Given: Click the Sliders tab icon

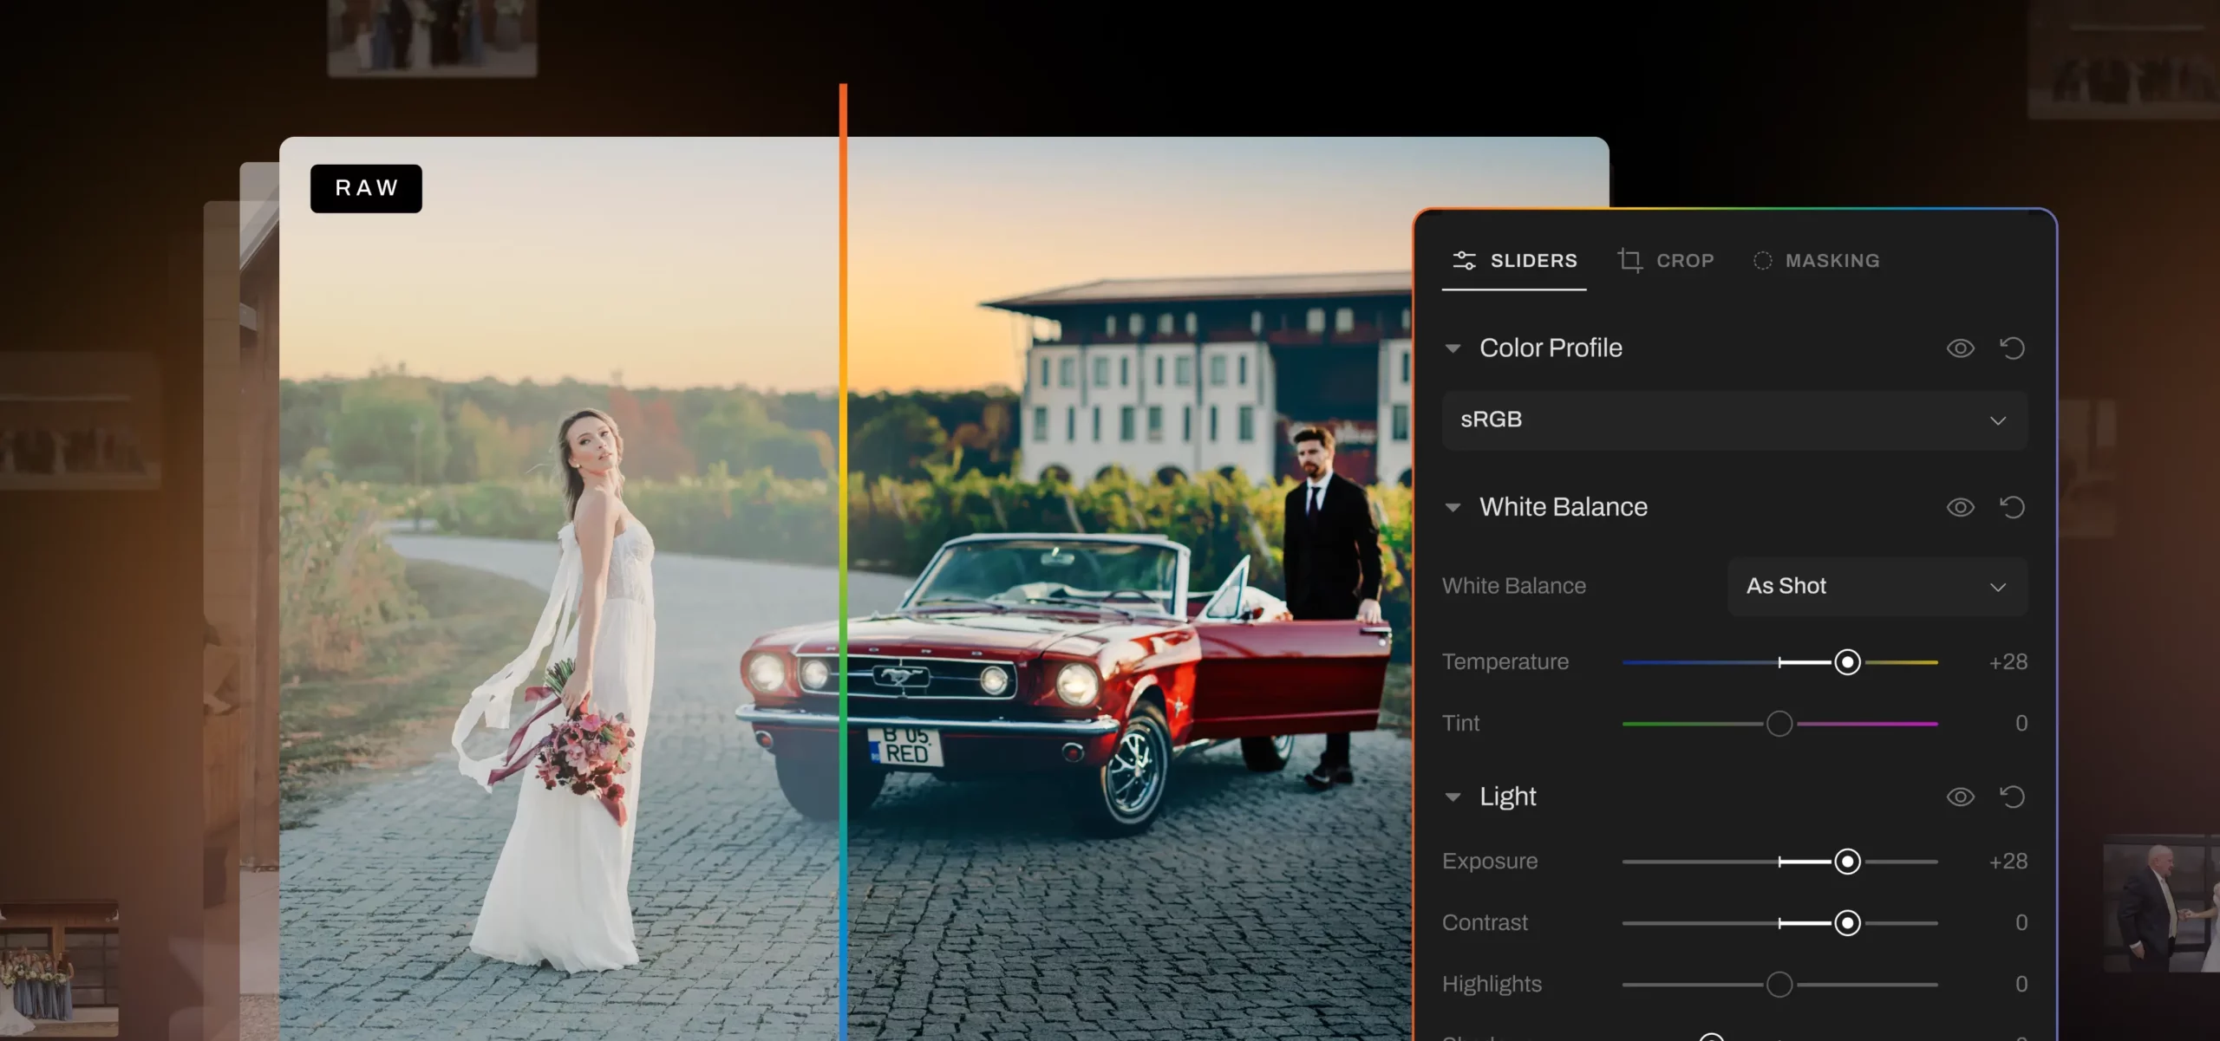Looking at the screenshot, I should tap(1464, 261).
